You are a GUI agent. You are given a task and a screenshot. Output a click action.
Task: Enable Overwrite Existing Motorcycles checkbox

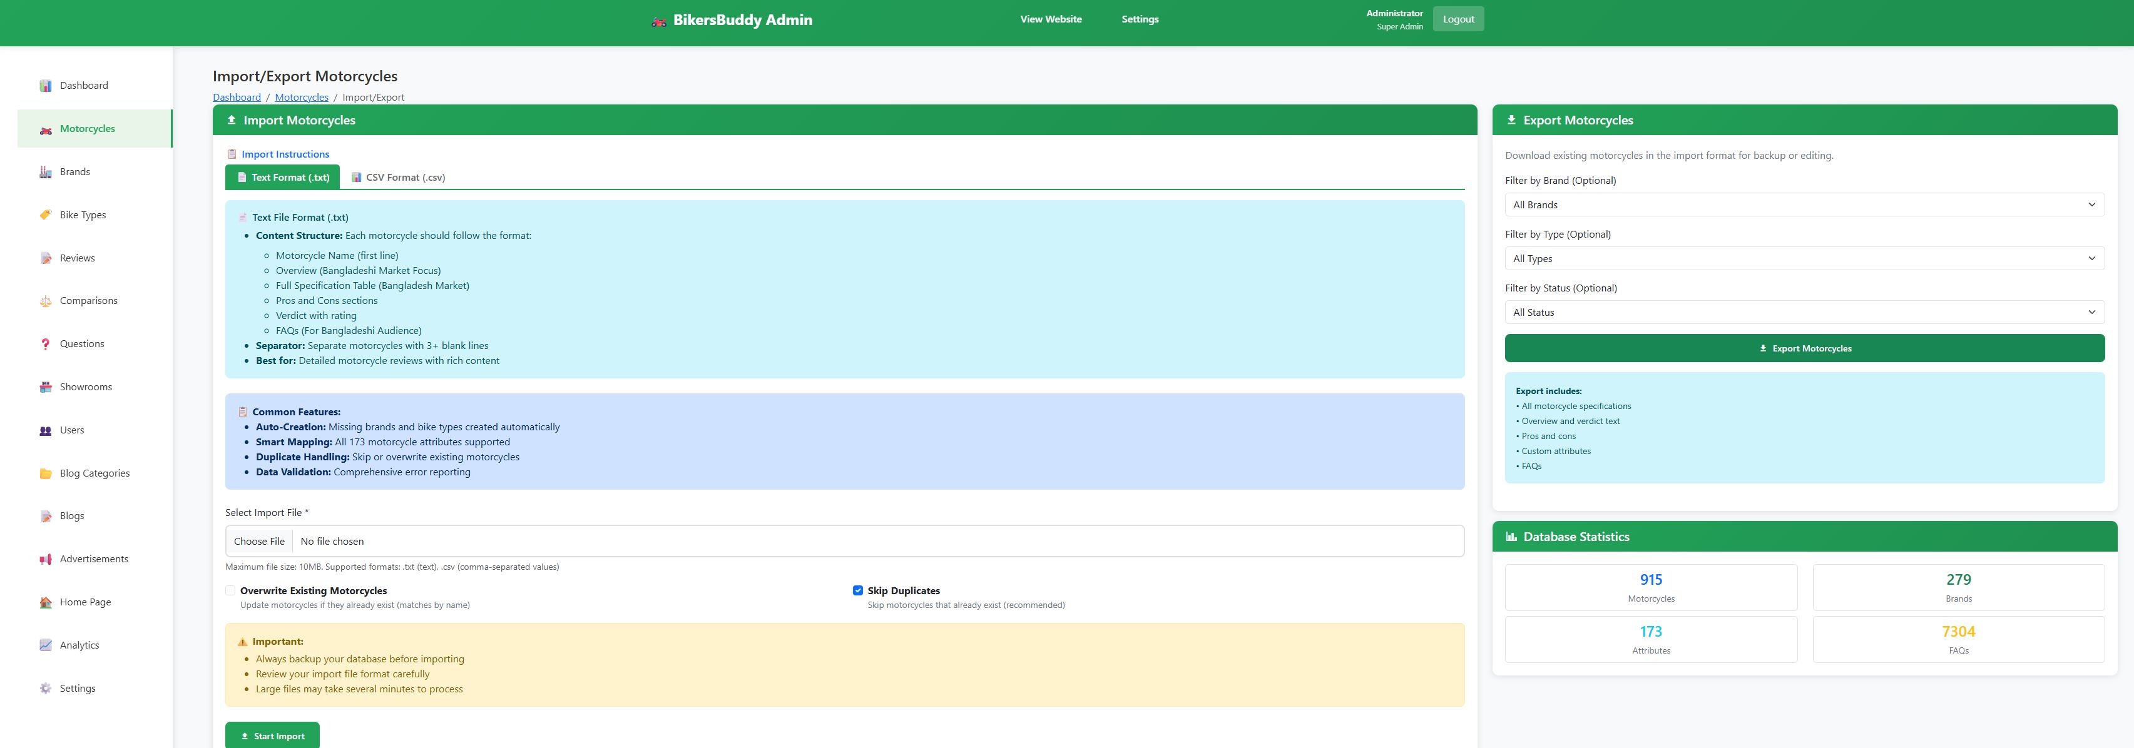click(230, 590)
